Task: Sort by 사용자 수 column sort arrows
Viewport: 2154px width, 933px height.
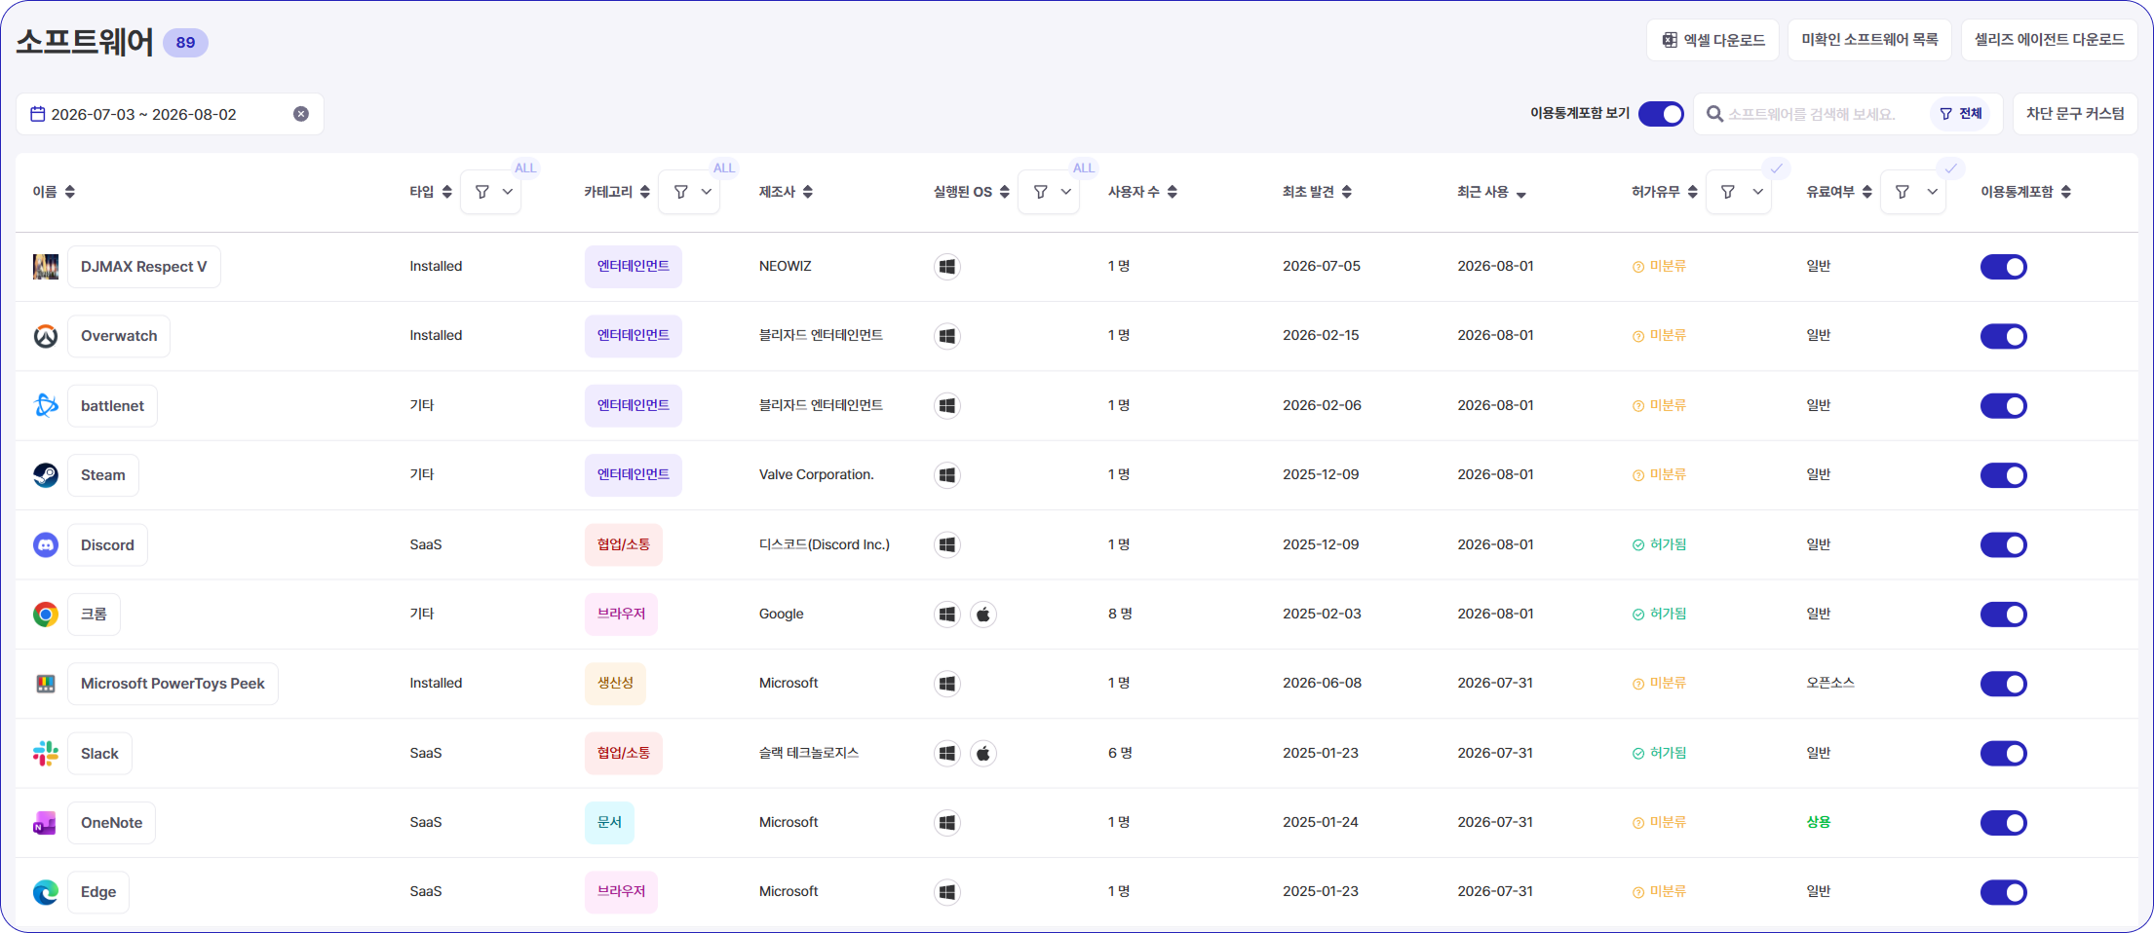Action: [x=1173, y=192]
